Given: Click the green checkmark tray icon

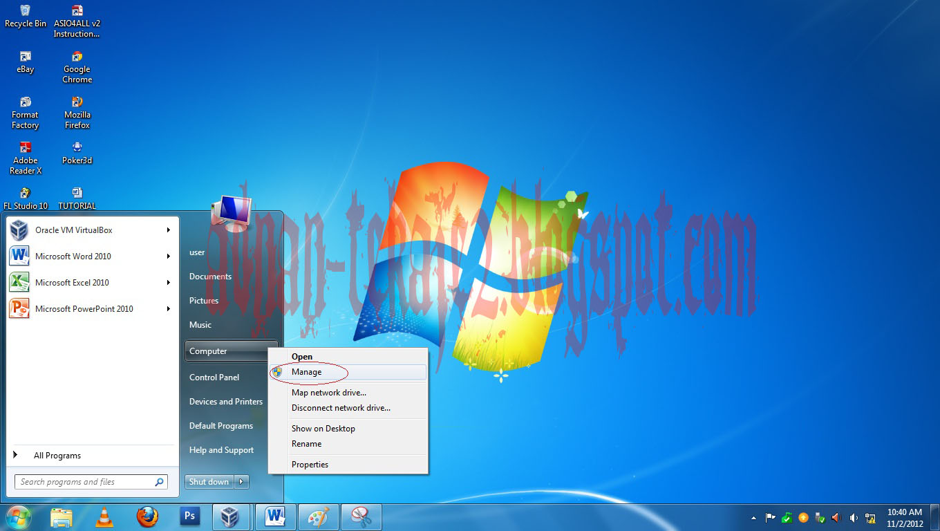Looking at the screenshot, I should (x=787, y=517).
